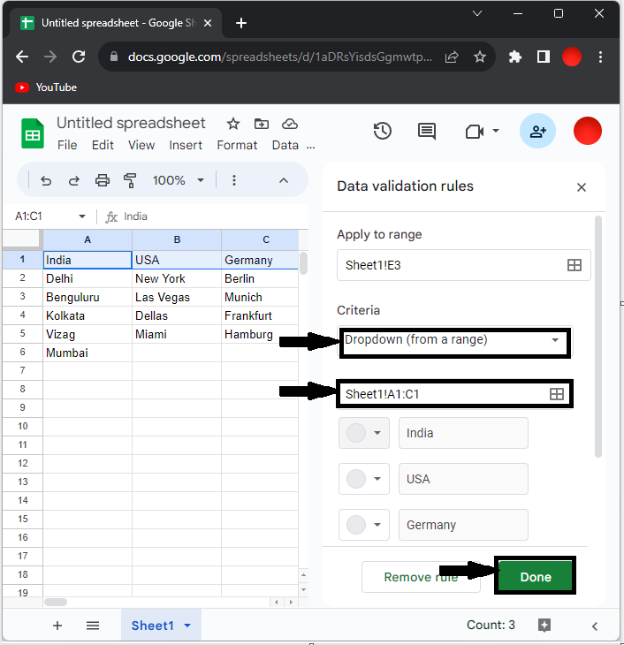
Task: Click the Sheet1!A1:C1 range field
Action: [455, 394]
